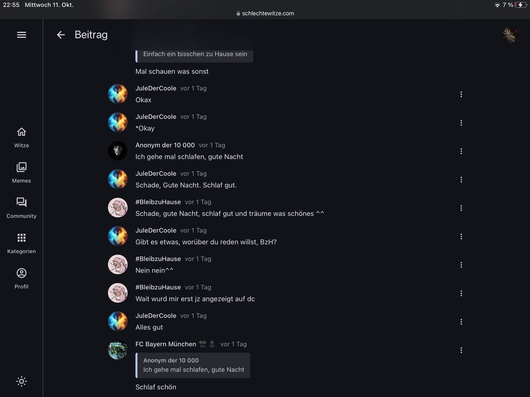The height and width of the screenshot is (397, 530).
Task: Click JuleDerCoole's avatar beside 'Okax'
Action: [118, 94]
